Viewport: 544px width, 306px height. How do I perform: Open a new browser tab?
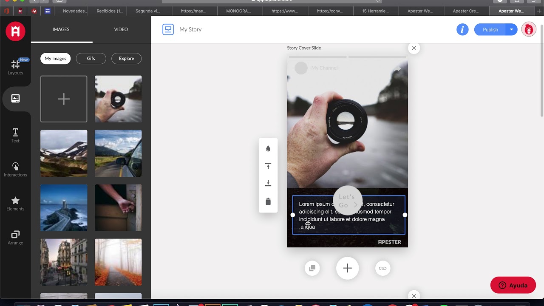click(x=539, y=11)
